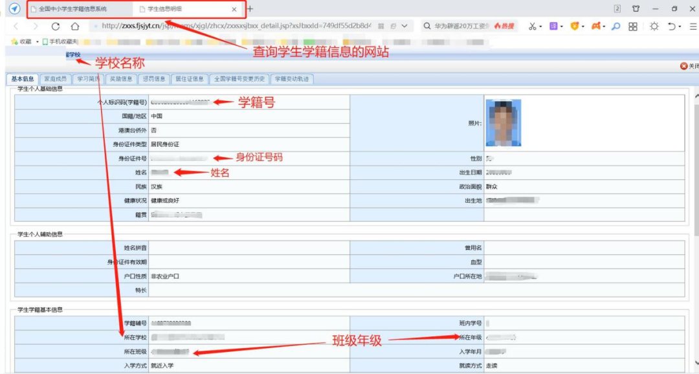The height and width of the screenshot is (374, 699).
Task: Open a new browser tab
Action: [x=250, y=8]
